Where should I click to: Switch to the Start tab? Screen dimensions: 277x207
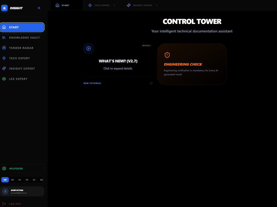click(66, 5)
